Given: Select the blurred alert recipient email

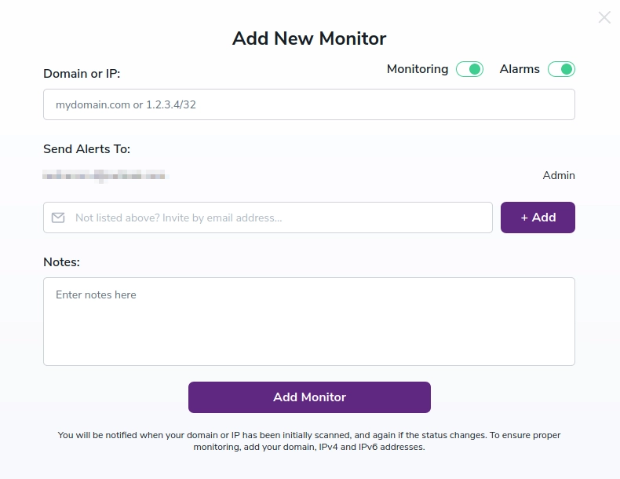Looking at the screenshot, I should [x=106, y=175].
